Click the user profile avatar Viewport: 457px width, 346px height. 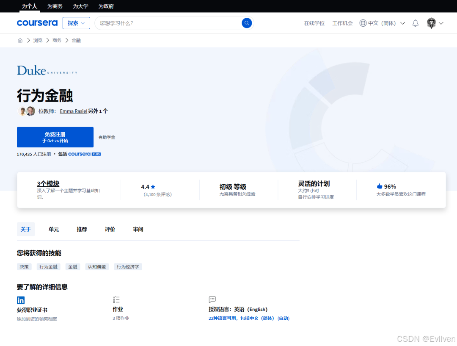(x=431, y=23)
